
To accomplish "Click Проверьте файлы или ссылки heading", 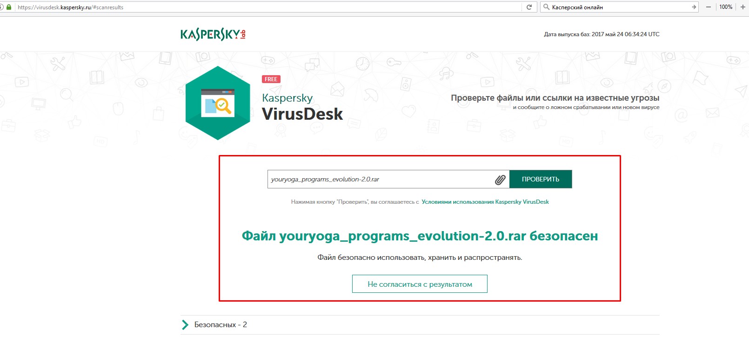I will (x=555, y=98).
